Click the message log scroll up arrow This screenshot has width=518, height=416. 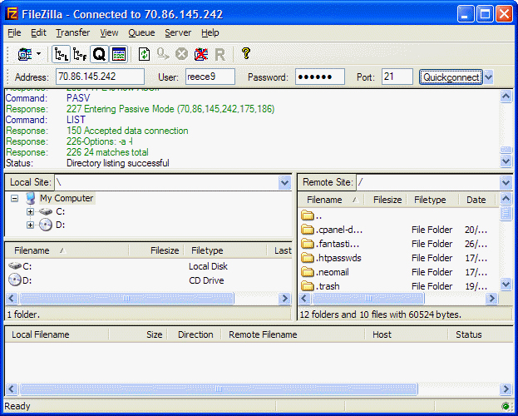pyautogui.click(x=506, y=97)
